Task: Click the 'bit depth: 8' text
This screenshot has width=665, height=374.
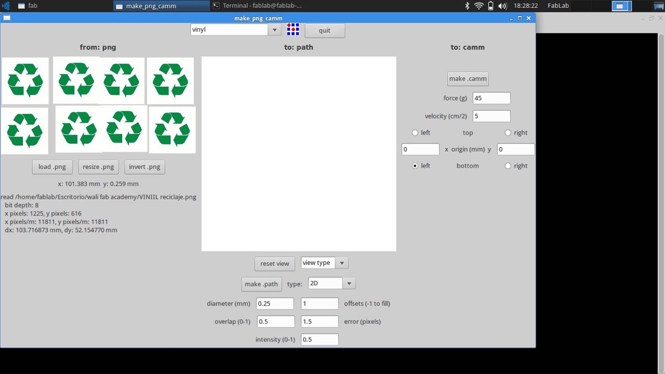Action: [x=22, y=205]
